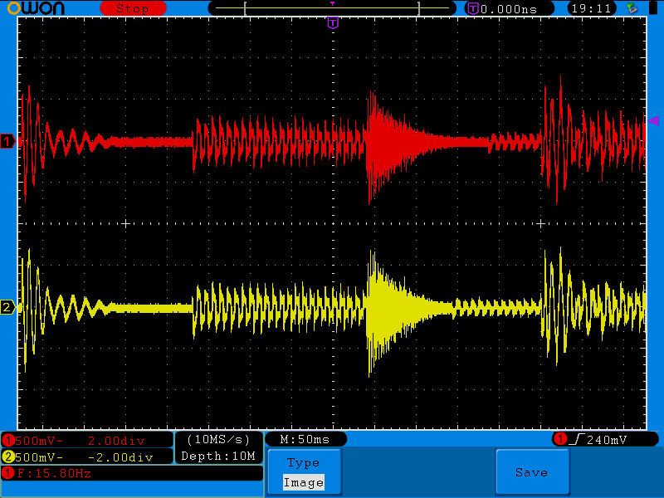Click the red Stop status indicator
This screenshot has width=664, height=498.
[x=133, y=8]
